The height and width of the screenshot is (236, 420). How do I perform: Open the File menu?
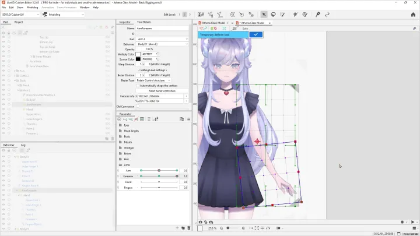[x=3, y=7]
